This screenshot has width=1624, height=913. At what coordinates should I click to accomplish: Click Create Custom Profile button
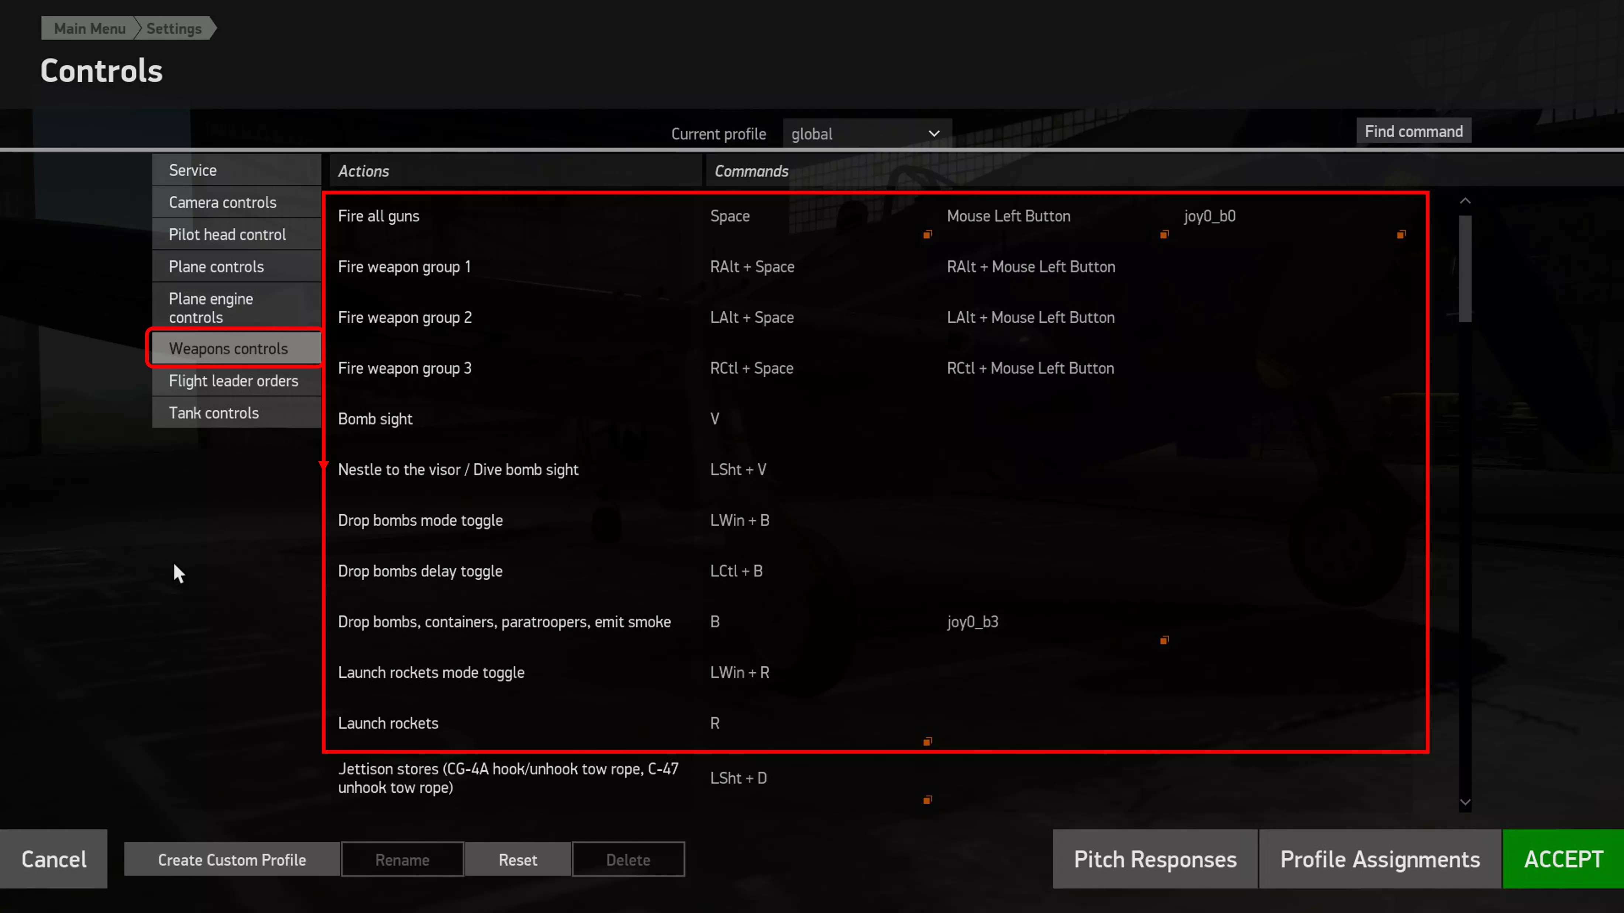(231, 860)
